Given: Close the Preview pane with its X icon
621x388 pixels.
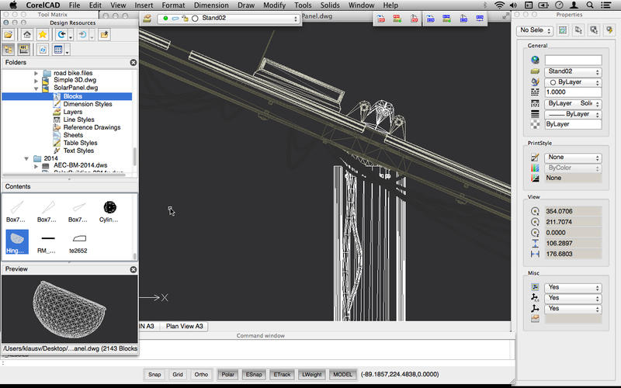Looking at the screenshot, I should pyautogui.click(x=133, y=269).
